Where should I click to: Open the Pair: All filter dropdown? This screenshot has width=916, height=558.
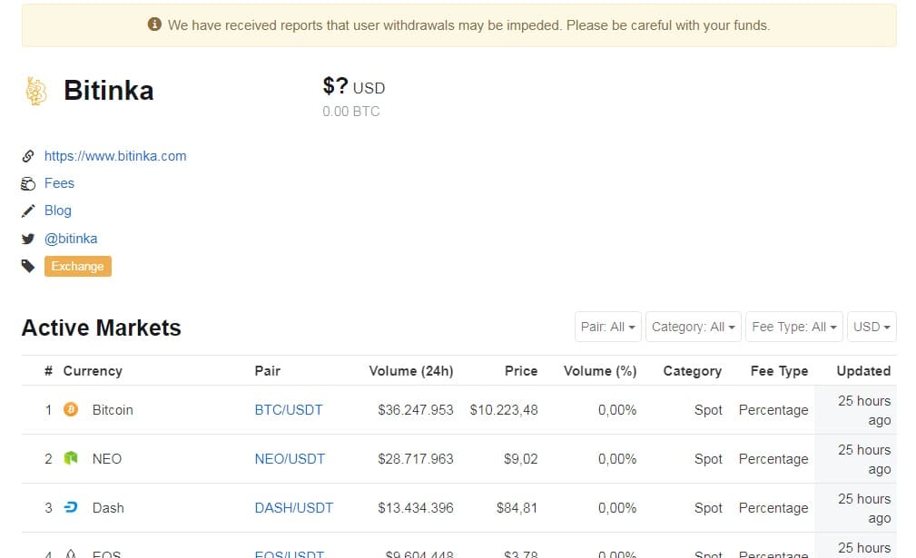(x=607, y=327)
